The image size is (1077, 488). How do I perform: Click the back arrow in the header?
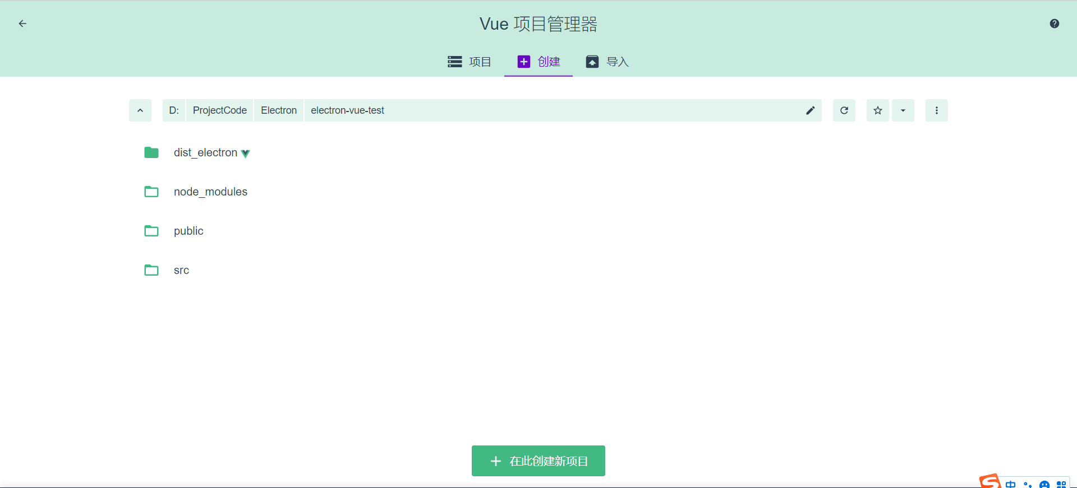(x=22, y=24)
